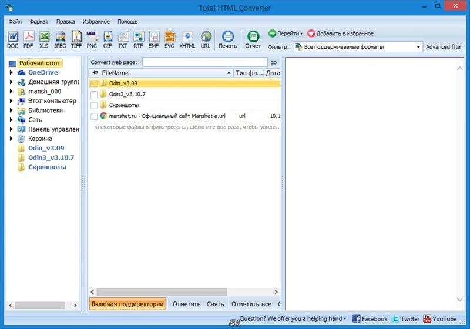Click the go button

(x=274, y=63)
